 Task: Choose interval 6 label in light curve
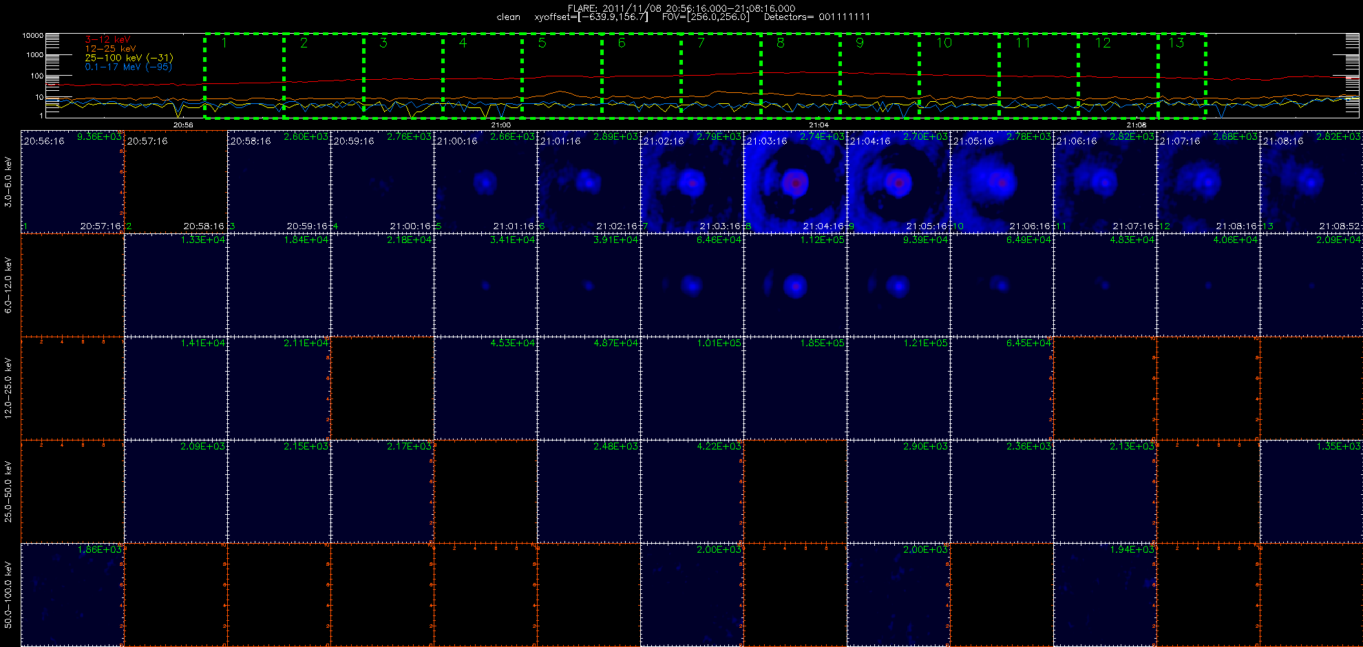pyautogui.click(x=622, y=43)
